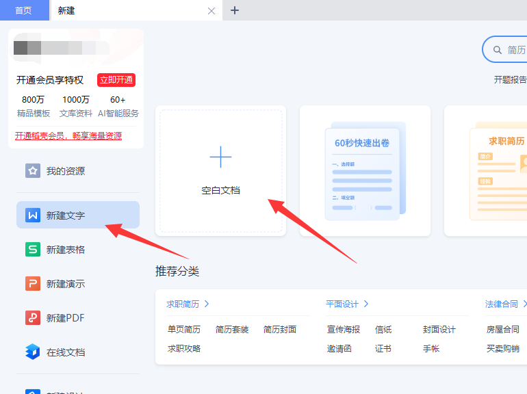This screenshot has width=527, height=394.
Task: Open the 求职简历 template thumbnail
Action: (x=486, y=170)
